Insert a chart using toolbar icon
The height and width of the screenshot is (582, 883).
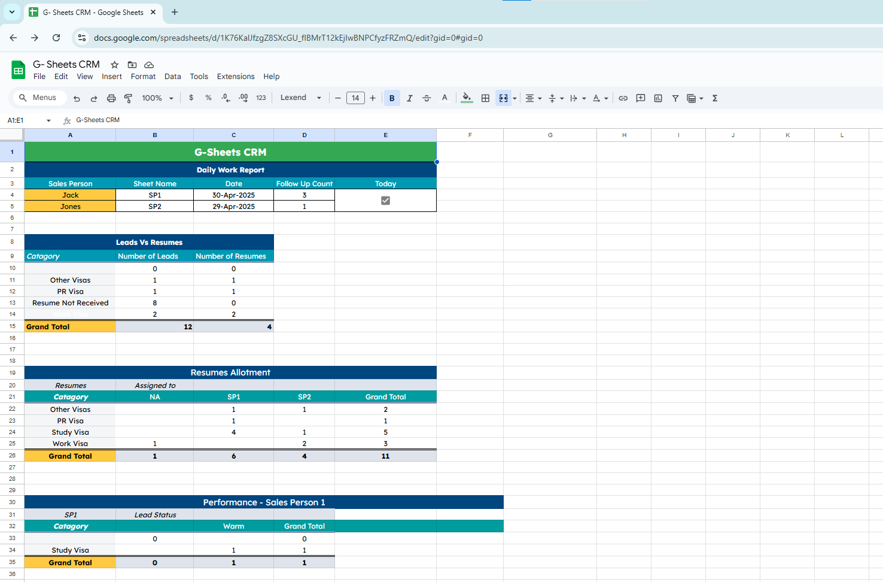tap(658, 98)
